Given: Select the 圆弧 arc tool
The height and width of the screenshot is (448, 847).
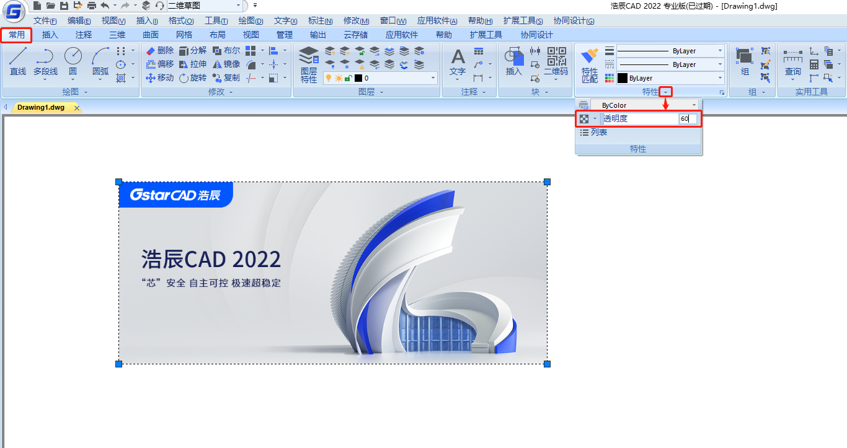Looking at the screenshot, I should 100,61.
